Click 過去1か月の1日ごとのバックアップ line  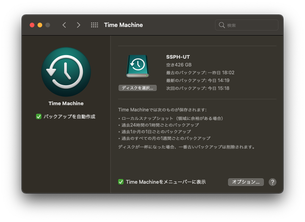coord(154,132)
